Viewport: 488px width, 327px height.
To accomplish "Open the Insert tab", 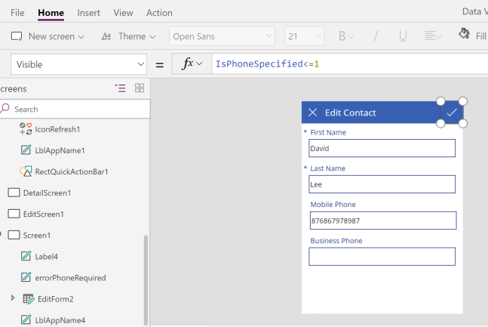I will (x=88, y=13).
